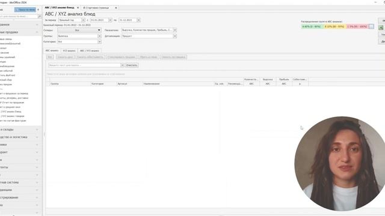Open Отчет о среднем чеке in the sidebar

point(10,107)
